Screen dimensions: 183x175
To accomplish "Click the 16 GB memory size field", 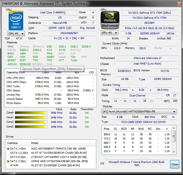I will 125,79.
